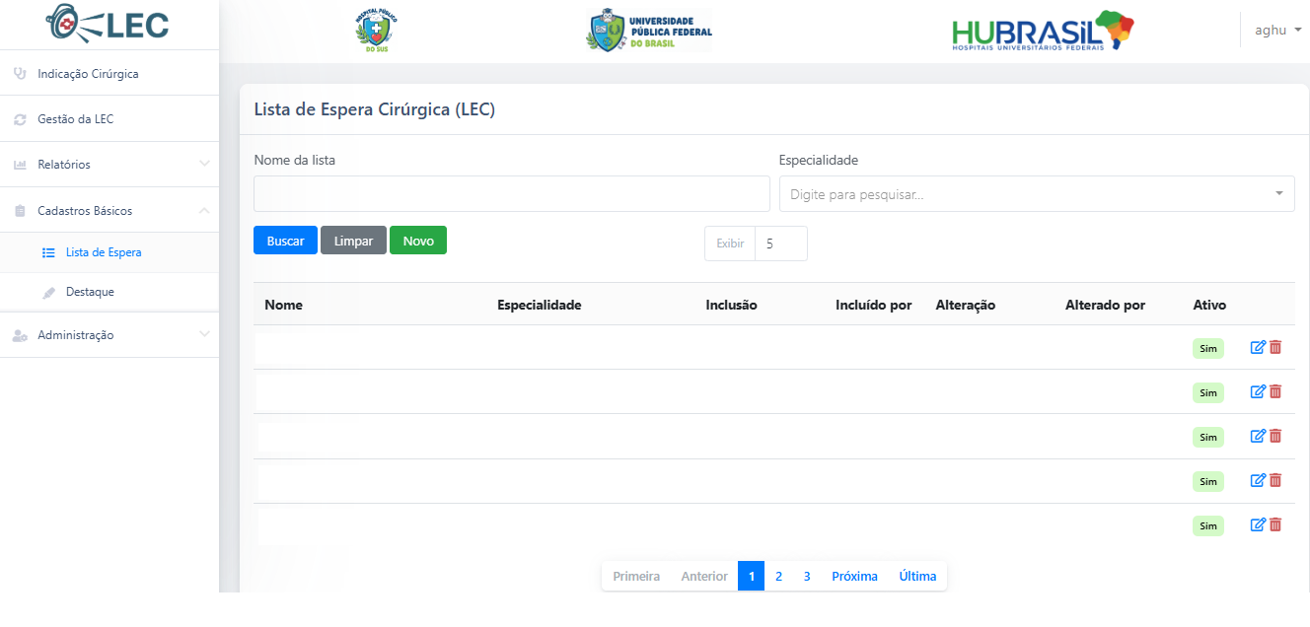Click the Nome column header
Screen dimensions: 1310x627
(x=283, y=305)
